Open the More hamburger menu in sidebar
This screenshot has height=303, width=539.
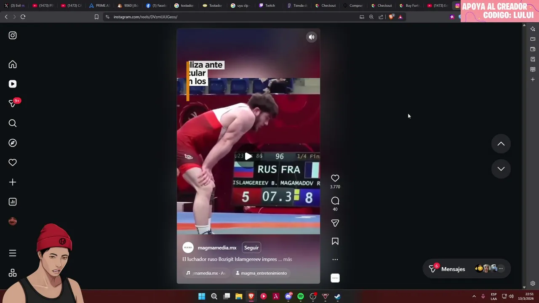13,253
